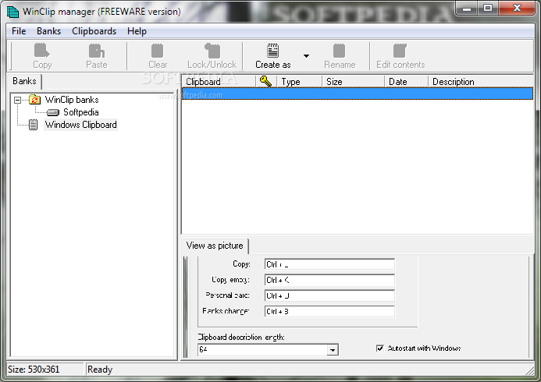Select the highlighted blue clipboard row
The image size is (541, 382).
[x=358, y=94]
